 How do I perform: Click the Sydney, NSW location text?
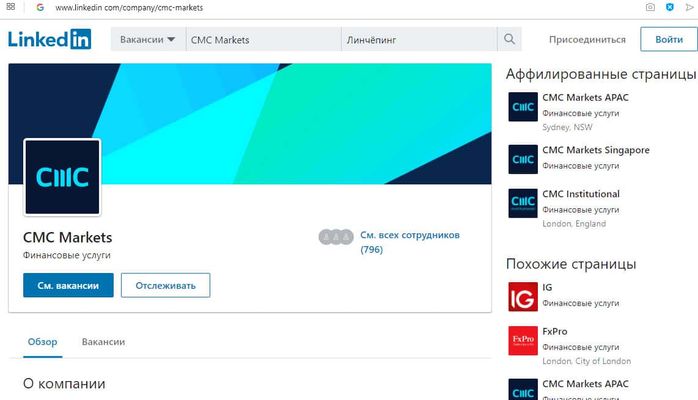[567, 127]
